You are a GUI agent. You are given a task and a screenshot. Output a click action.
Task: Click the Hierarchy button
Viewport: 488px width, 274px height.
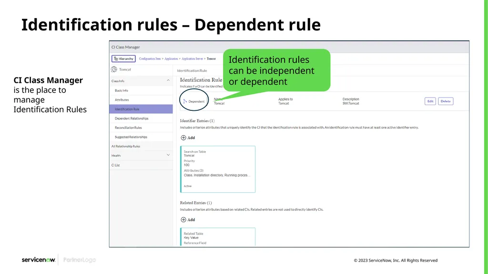[x=123, y=59]
